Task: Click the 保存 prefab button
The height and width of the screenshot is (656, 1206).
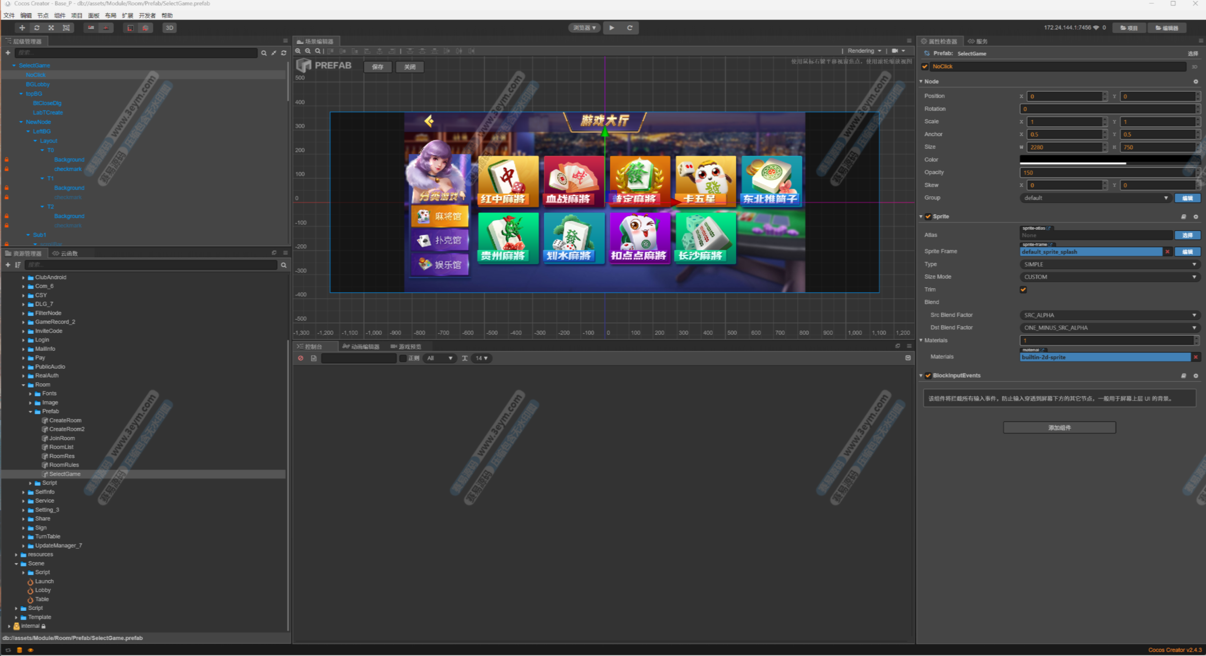Action: (x=377, y=67)
